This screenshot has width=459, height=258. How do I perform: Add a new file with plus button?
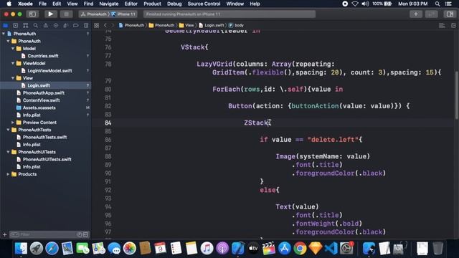pyautogui.click(x=4, y=234)
